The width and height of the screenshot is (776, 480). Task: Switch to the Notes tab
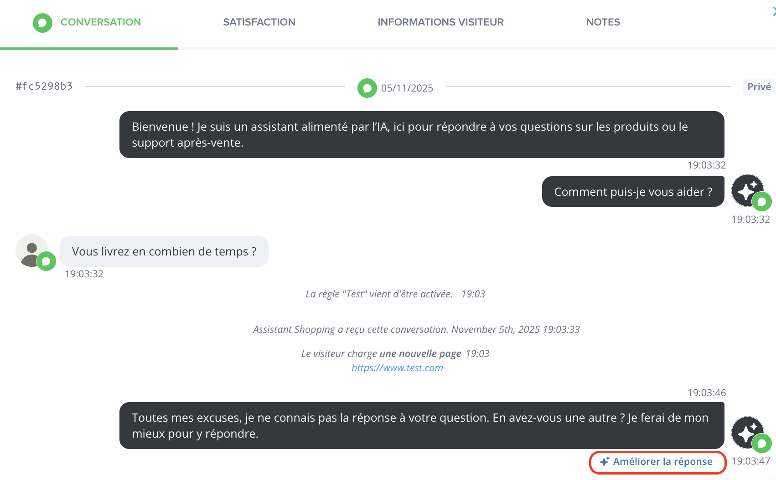pyautogui.click(x=603, y=22)
